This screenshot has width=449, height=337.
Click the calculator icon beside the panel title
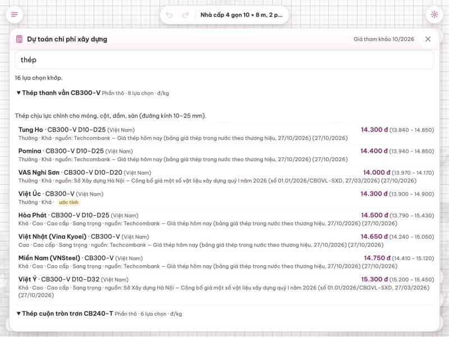point(19,39)
